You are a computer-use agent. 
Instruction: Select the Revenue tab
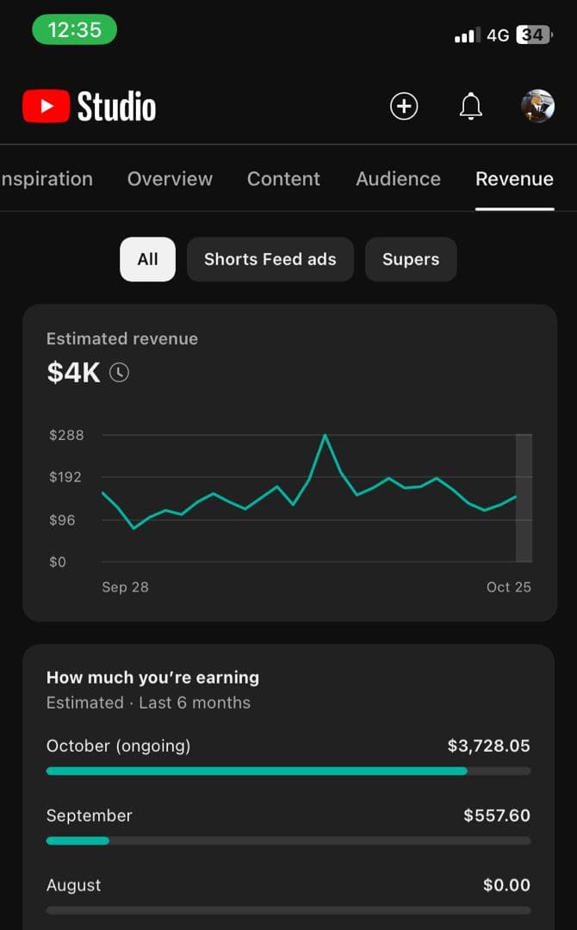[514, 179]
